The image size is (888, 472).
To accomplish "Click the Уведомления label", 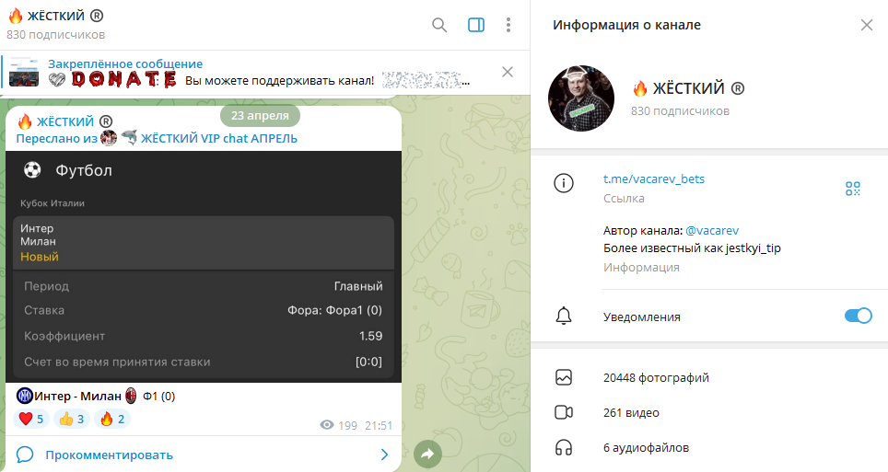I will click(642, 317).
